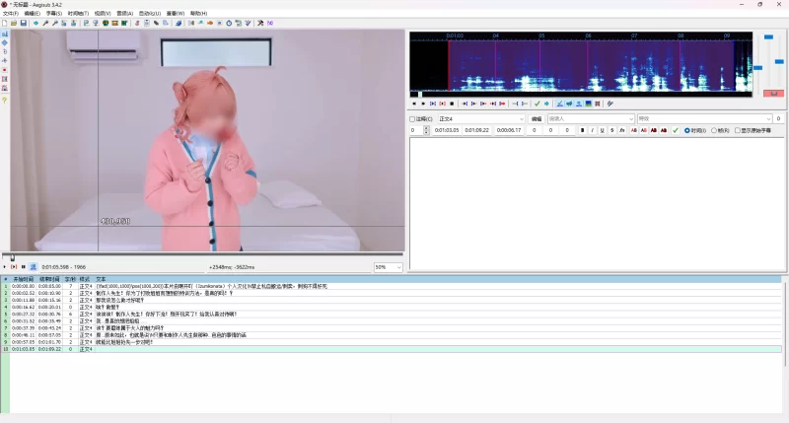Screen dimensions: 789x423
Task: Toggle karaoke mode icon in audio toolbar
Action: coord(610,104)
